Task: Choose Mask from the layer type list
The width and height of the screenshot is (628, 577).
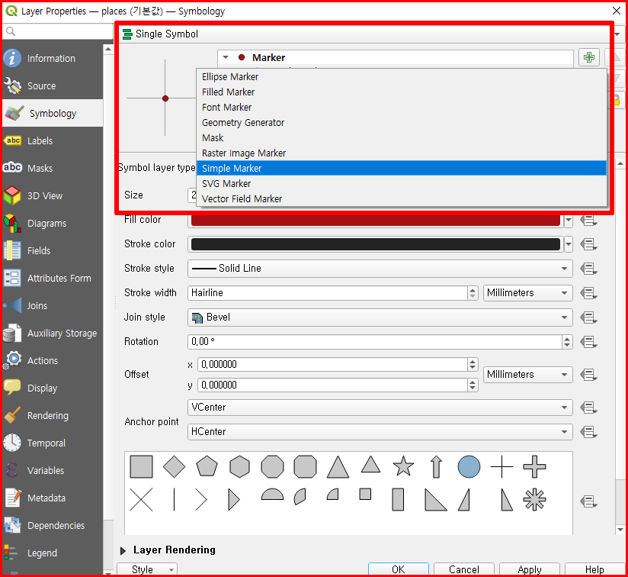Action: [x=402, y=137]
